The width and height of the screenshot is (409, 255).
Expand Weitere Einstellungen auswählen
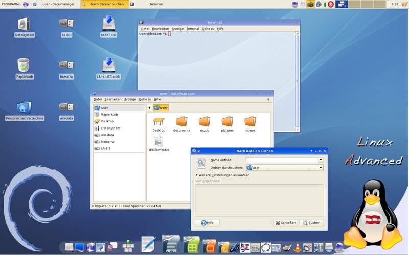[x=223, y=175]
